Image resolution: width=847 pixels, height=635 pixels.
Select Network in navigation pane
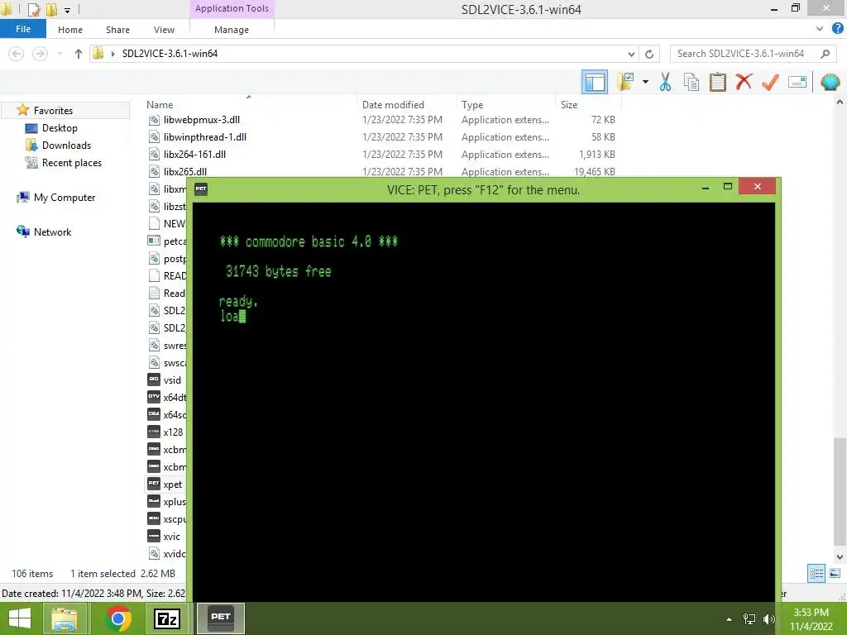[52, 232]
